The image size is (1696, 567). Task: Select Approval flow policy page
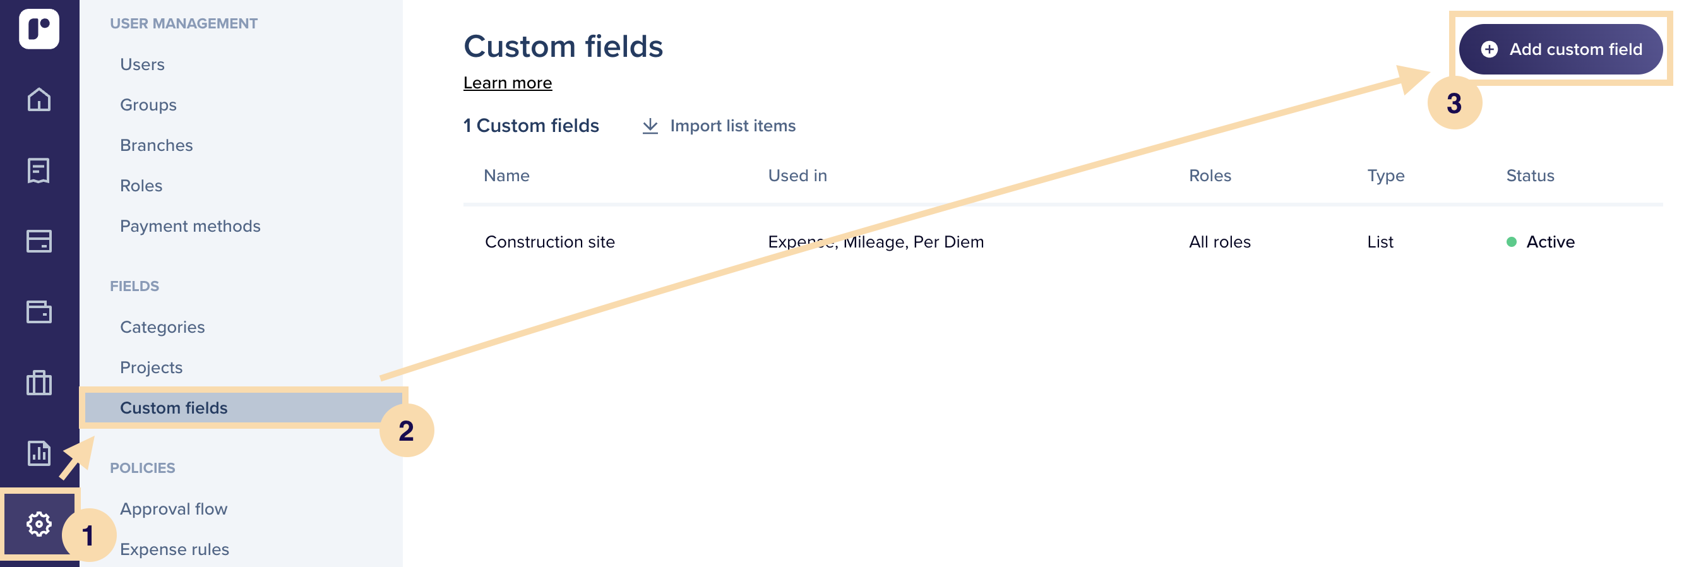tap(174, 509)
